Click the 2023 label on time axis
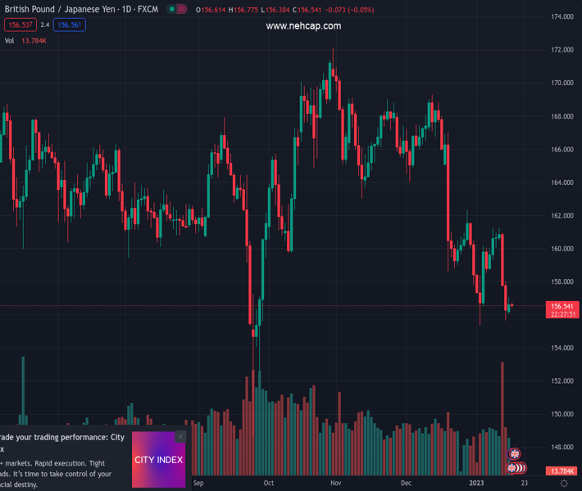The width and height of the screenshot is (582, 491). tap(476, 484)
